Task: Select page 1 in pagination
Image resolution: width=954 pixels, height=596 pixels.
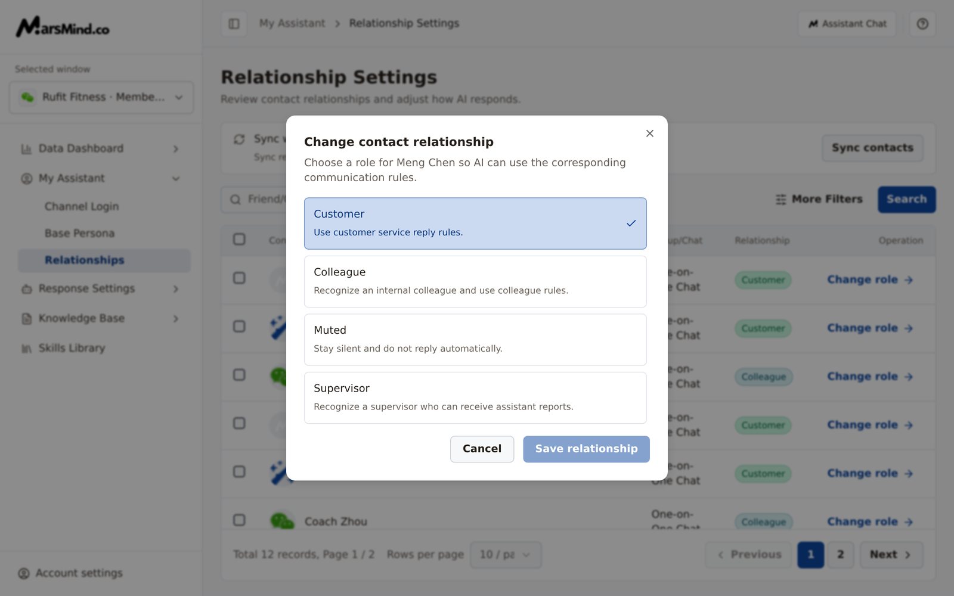Action: coord(811,554)
